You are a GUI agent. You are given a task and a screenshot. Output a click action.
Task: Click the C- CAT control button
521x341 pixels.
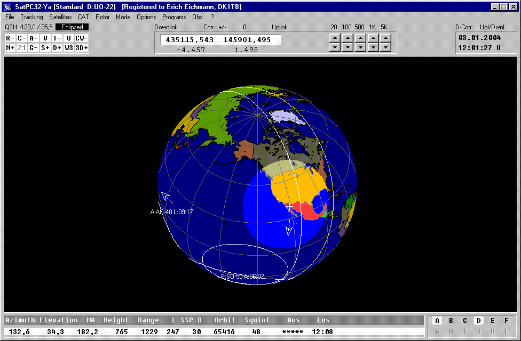21,38
